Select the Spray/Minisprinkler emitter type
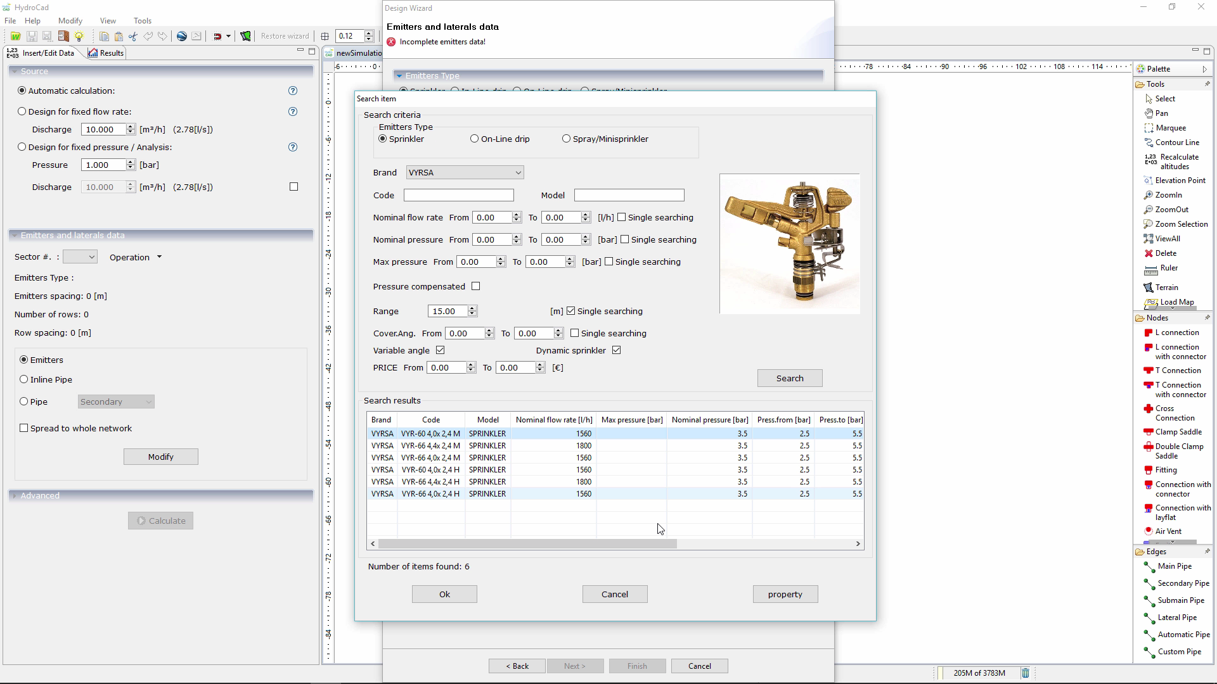This screenshot has width=1217, height=684. [566, 139]
